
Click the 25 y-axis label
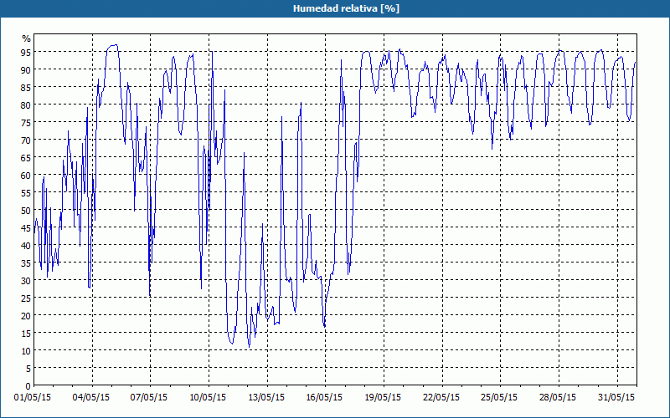click(26, 298)
